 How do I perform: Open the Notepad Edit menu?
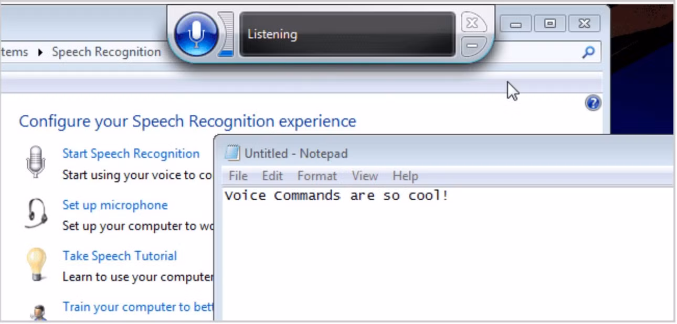[x=272, y=176]
